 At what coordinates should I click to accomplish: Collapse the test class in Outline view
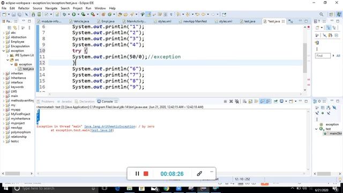[316, 129]
